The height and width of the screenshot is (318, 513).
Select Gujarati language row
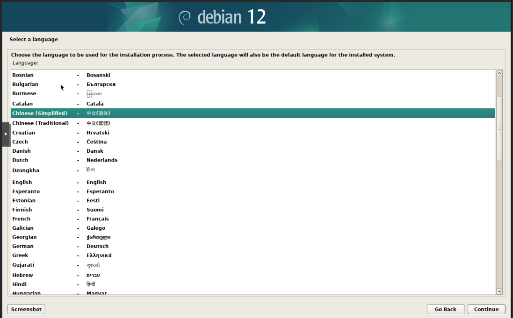pos(253,265)
